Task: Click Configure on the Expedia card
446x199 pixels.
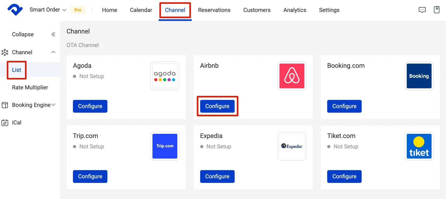Action: point(217,176)
